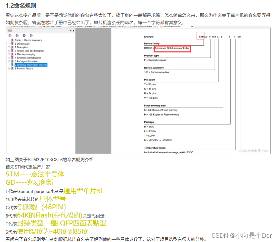
Task: Select '3 Pinouts and pin description' bookmark label
Action: (x=29, y=51)
